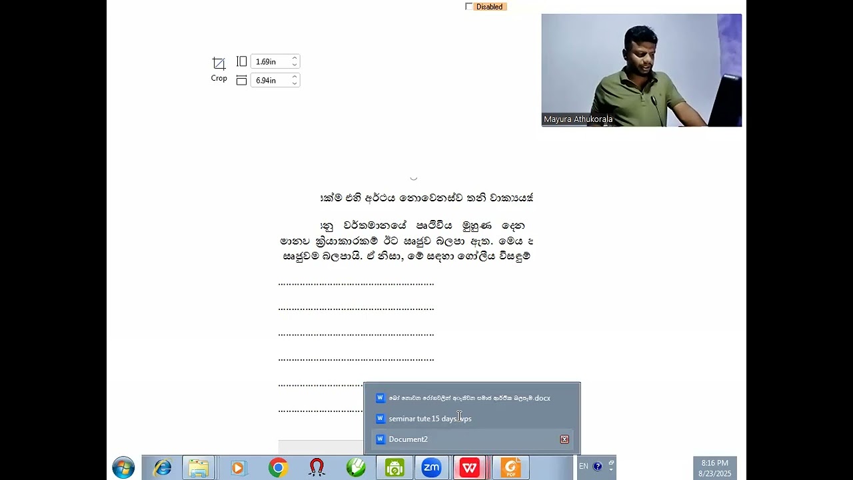Image resolution: width=853 pixels, height=480 pixels.
Task: Edit the height field showing 1.69in
Action: (x=271, y=61)
